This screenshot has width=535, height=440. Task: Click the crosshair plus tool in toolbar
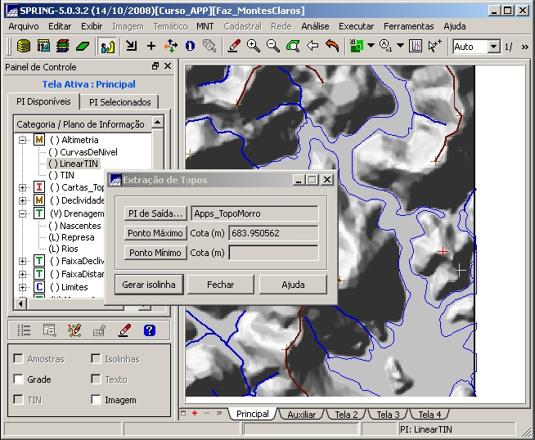click(151, 47)
